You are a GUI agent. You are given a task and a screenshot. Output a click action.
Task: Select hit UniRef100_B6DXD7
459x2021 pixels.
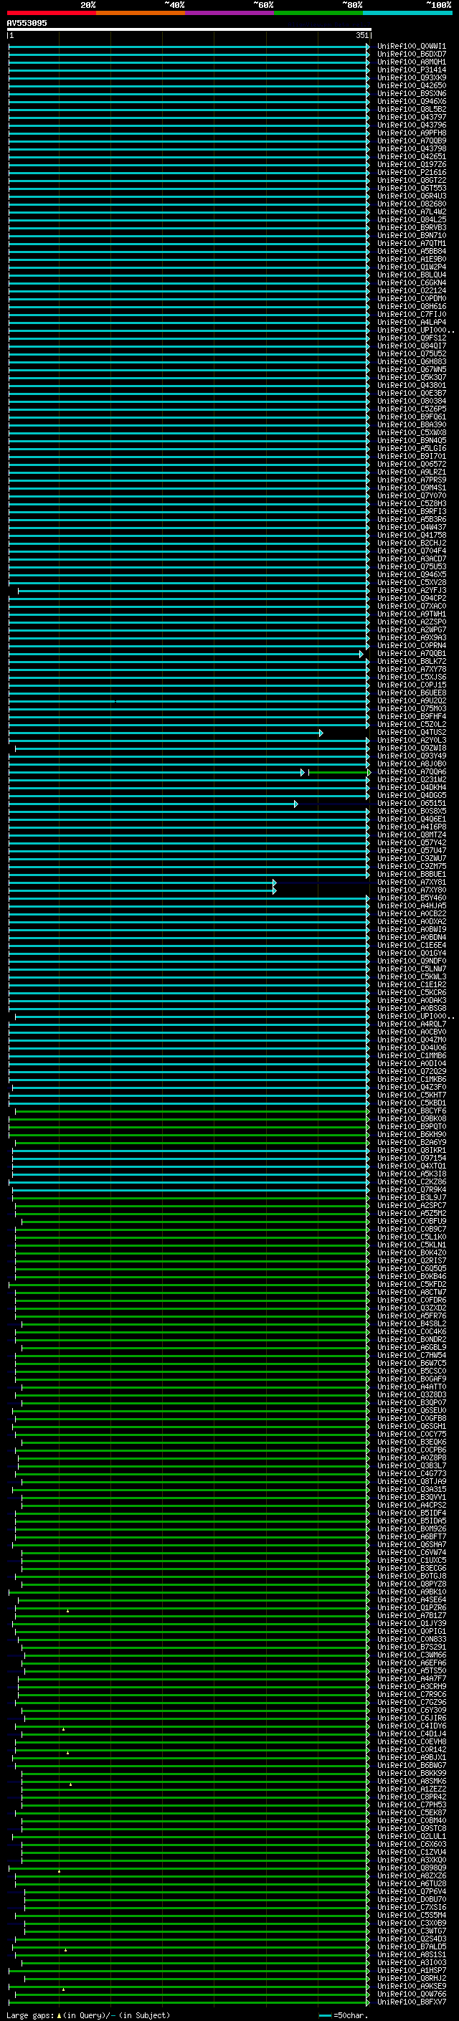(x=411, y=54)
